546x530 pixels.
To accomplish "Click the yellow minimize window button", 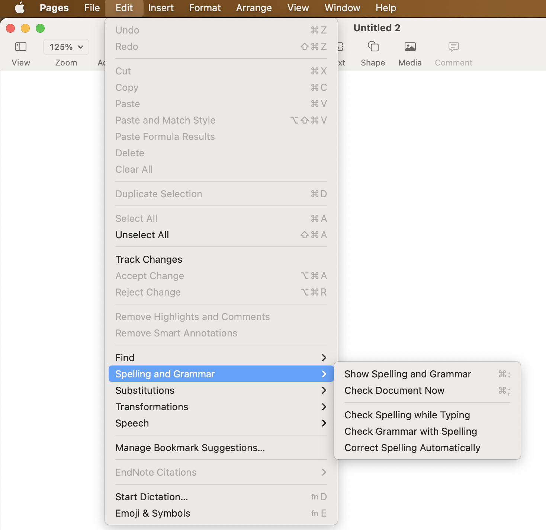I will (x=25, y=28).
